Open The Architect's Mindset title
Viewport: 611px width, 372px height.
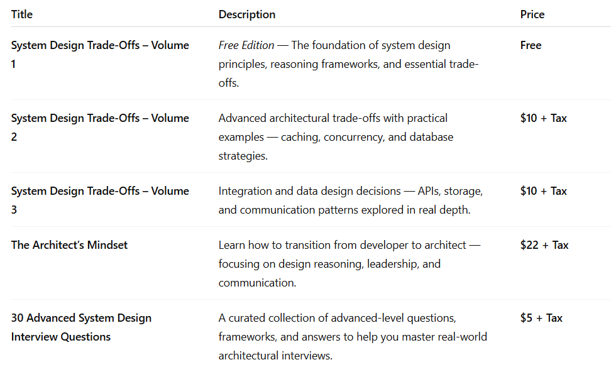click(x=69, y=245)
